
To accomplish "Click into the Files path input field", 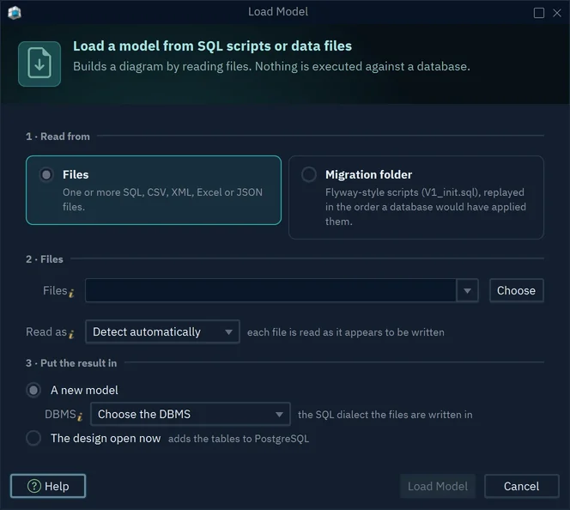I will coord(270,290).
